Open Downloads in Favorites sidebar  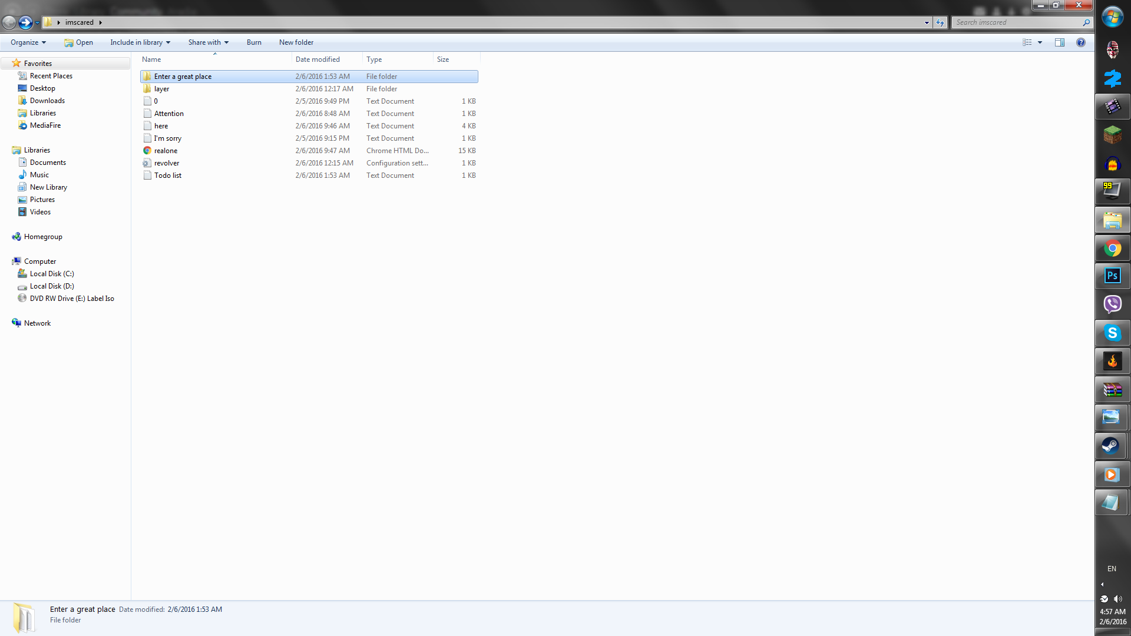47,101
